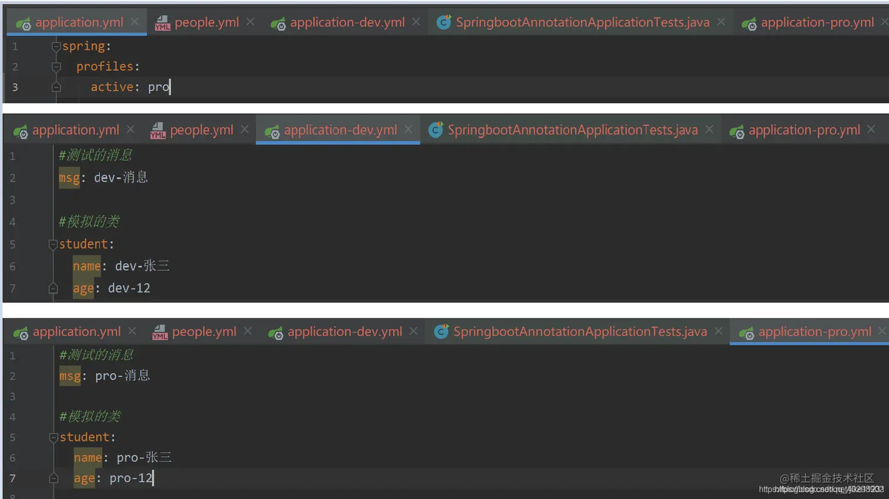Screen dimensions: 889x499
Task: Click the comment '#模拟的类' above 'name: dev-张三'
Action: [89, 222]
